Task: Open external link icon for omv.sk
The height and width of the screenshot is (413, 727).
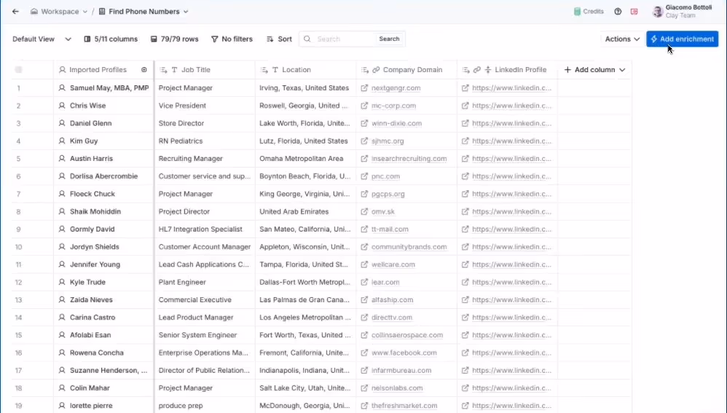Action: click(x=364, y=211)
